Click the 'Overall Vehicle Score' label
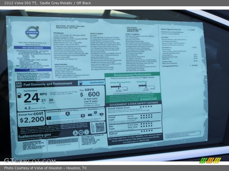 (x=119, y=108)
